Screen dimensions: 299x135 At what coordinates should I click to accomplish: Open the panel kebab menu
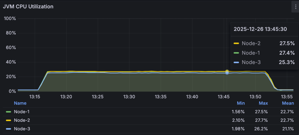click(x=295, y=7)
